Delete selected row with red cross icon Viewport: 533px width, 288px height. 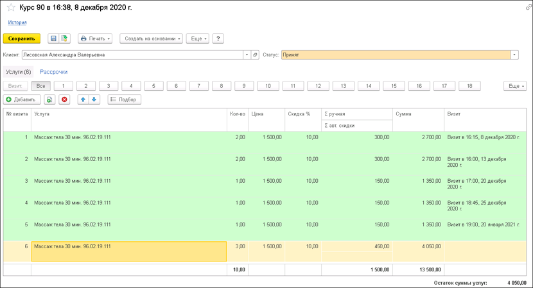click(64, 99)
